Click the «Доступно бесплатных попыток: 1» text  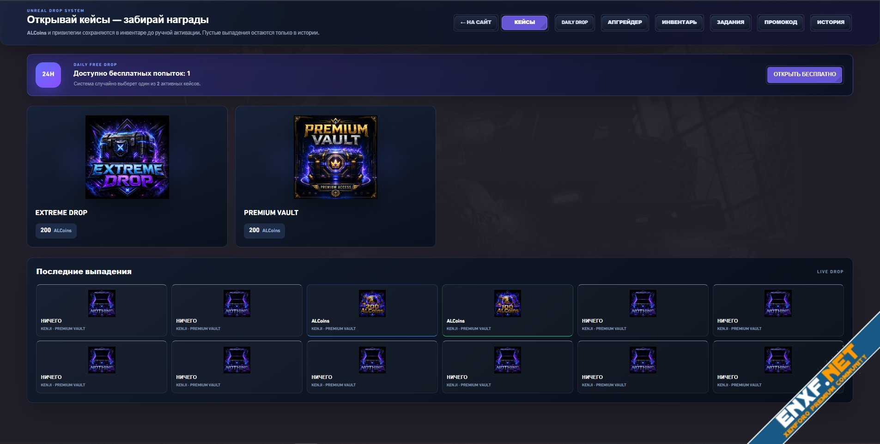tap(132, 73)
